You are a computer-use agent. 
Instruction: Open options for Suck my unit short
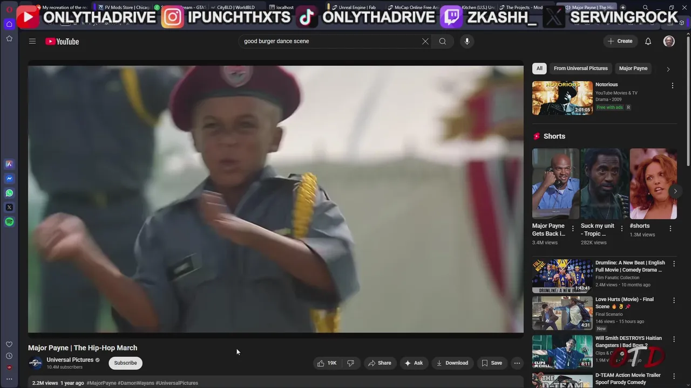click(x=621, y=228)
